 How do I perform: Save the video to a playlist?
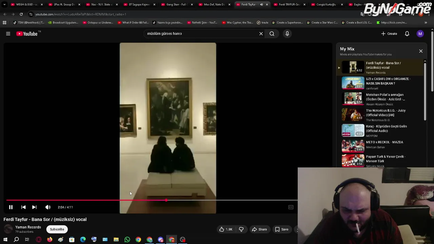pos(281,229)
